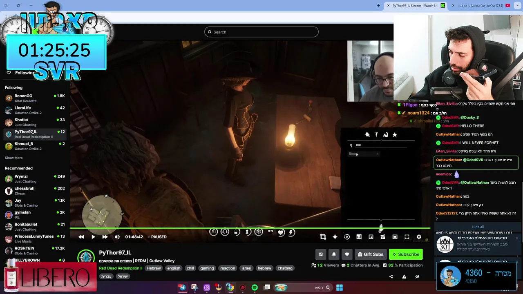Screen dimensions: 523x294
Task: Select PyThor97_IL in the Following list
Action: [35, 134]
